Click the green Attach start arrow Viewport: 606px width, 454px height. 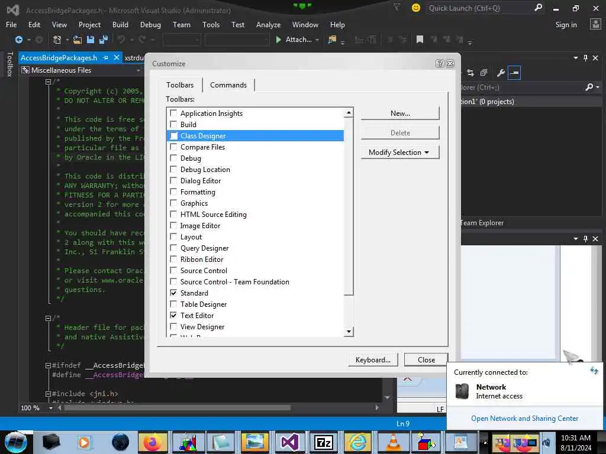point(278,40)
